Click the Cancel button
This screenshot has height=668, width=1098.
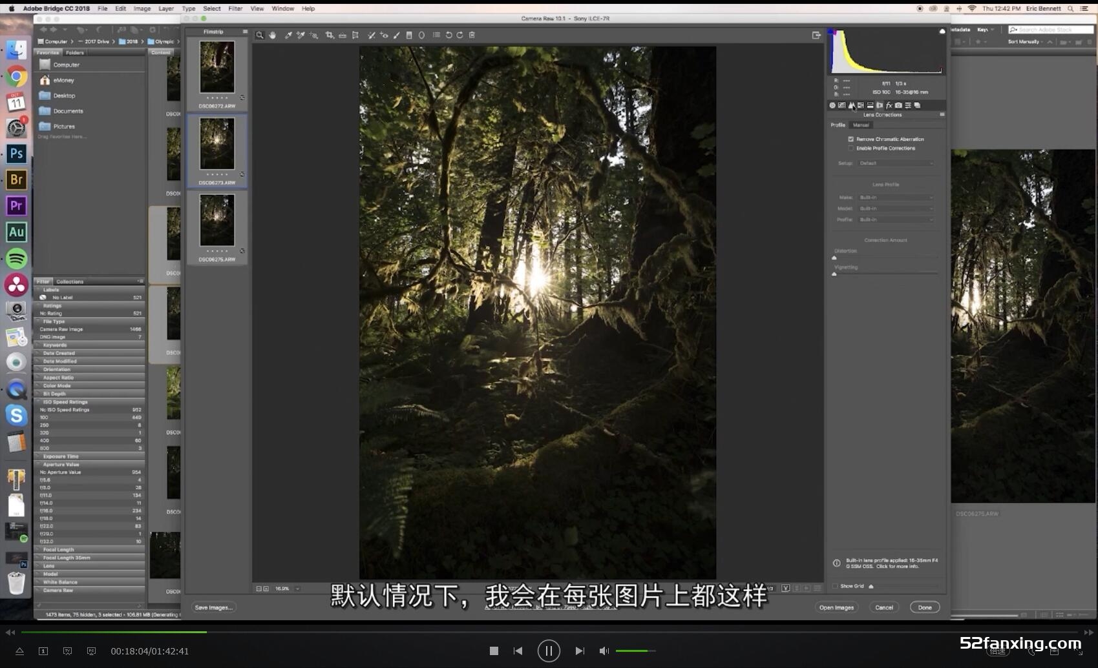(884, 607)
